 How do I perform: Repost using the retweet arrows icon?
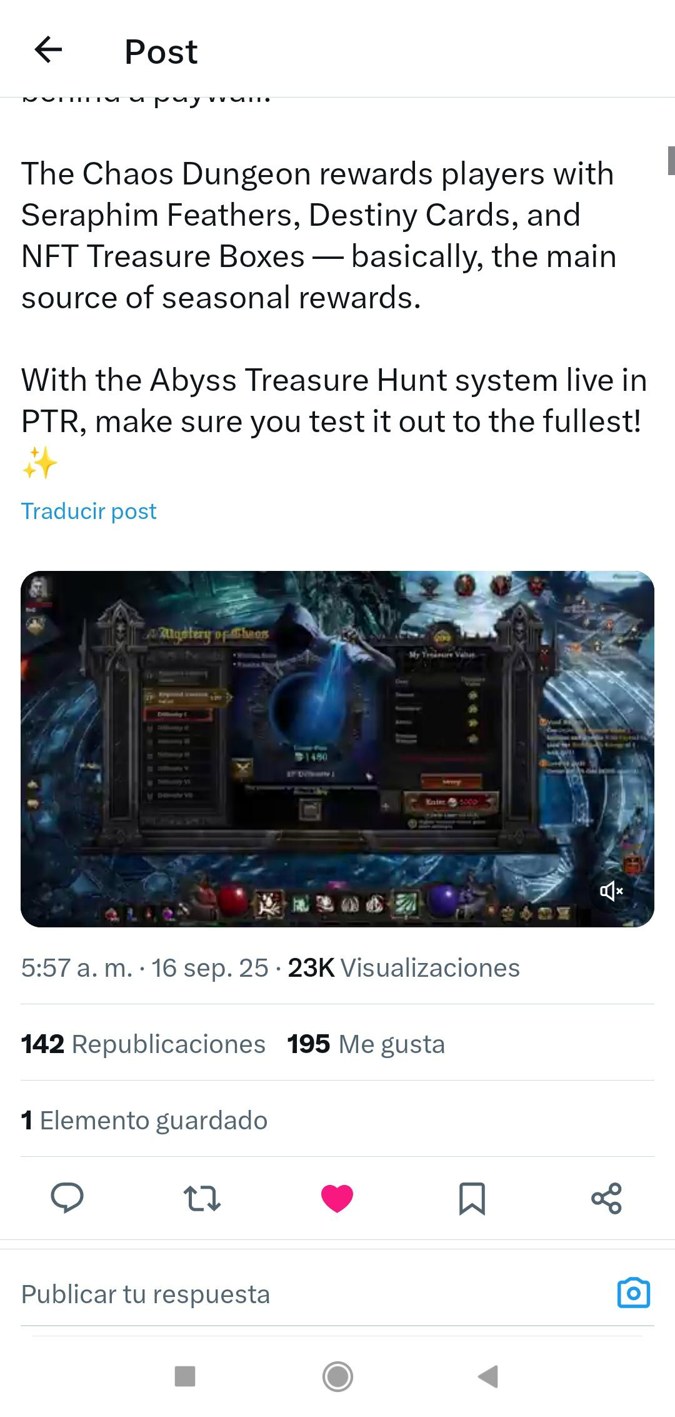(202, 1198)
